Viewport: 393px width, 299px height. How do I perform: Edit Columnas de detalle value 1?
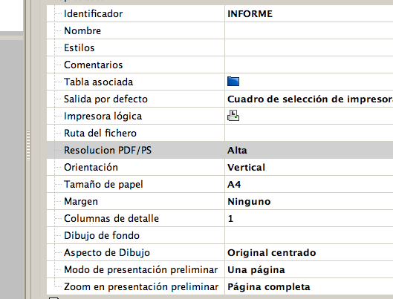point(309,218)
